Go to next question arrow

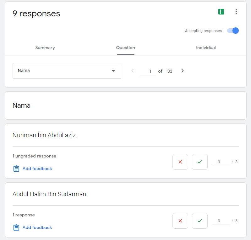coord(183,71)
